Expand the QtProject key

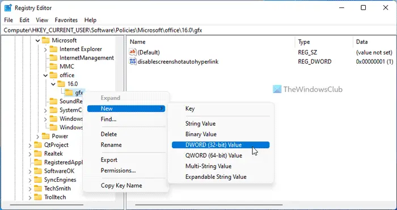pyautogui.click(x=30, y=145)
